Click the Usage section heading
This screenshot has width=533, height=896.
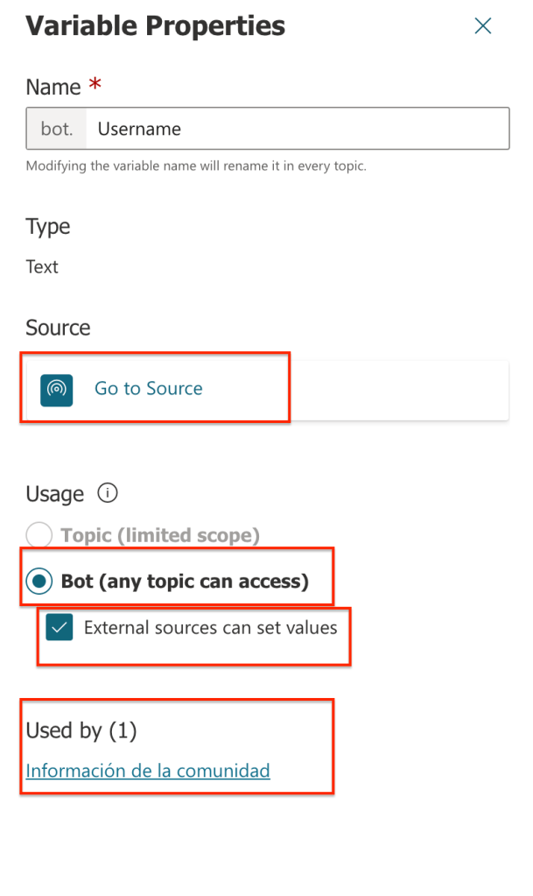[54, 494]
